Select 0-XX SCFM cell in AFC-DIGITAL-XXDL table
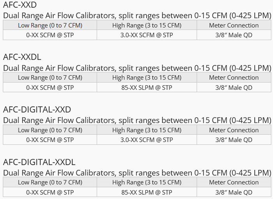 [x=50, y=192]
